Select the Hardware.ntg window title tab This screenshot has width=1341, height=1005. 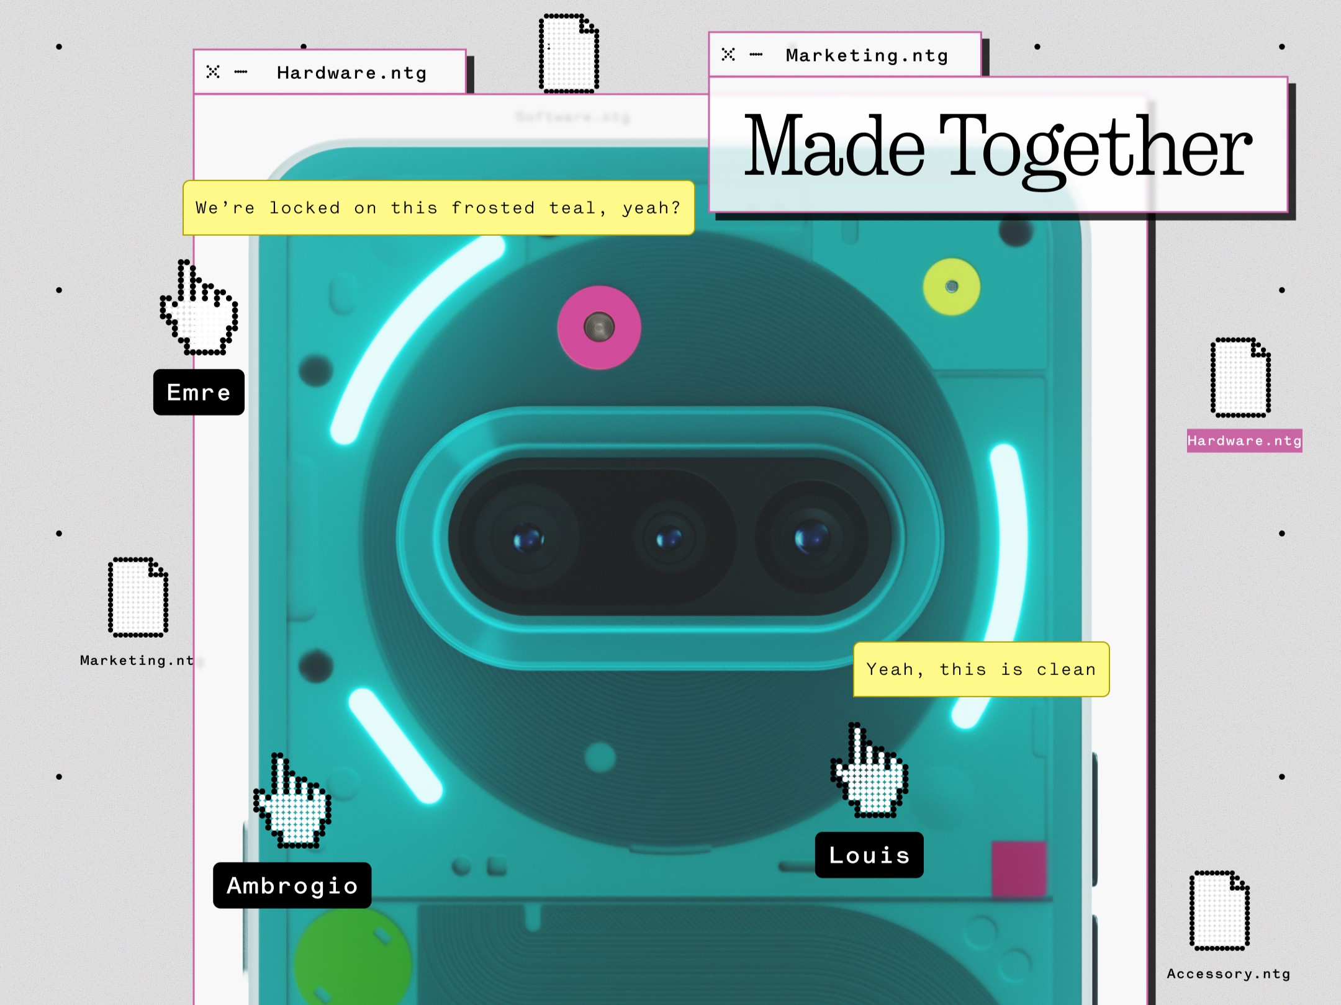coord(351,73)
